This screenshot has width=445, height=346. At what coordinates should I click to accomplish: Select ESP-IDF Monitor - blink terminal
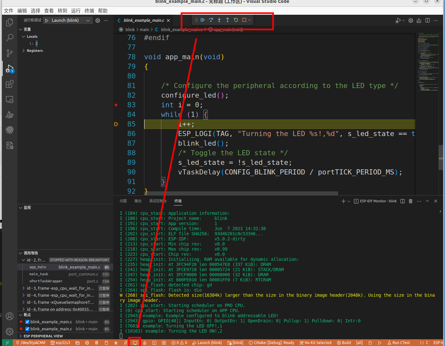(x=375, y=201)
